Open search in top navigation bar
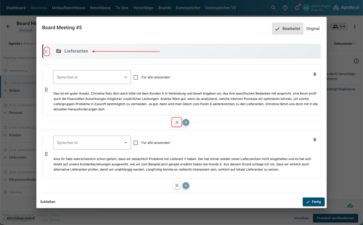Image resolution: width=363 pixels, height=225 pixels. tap(273, 8)
